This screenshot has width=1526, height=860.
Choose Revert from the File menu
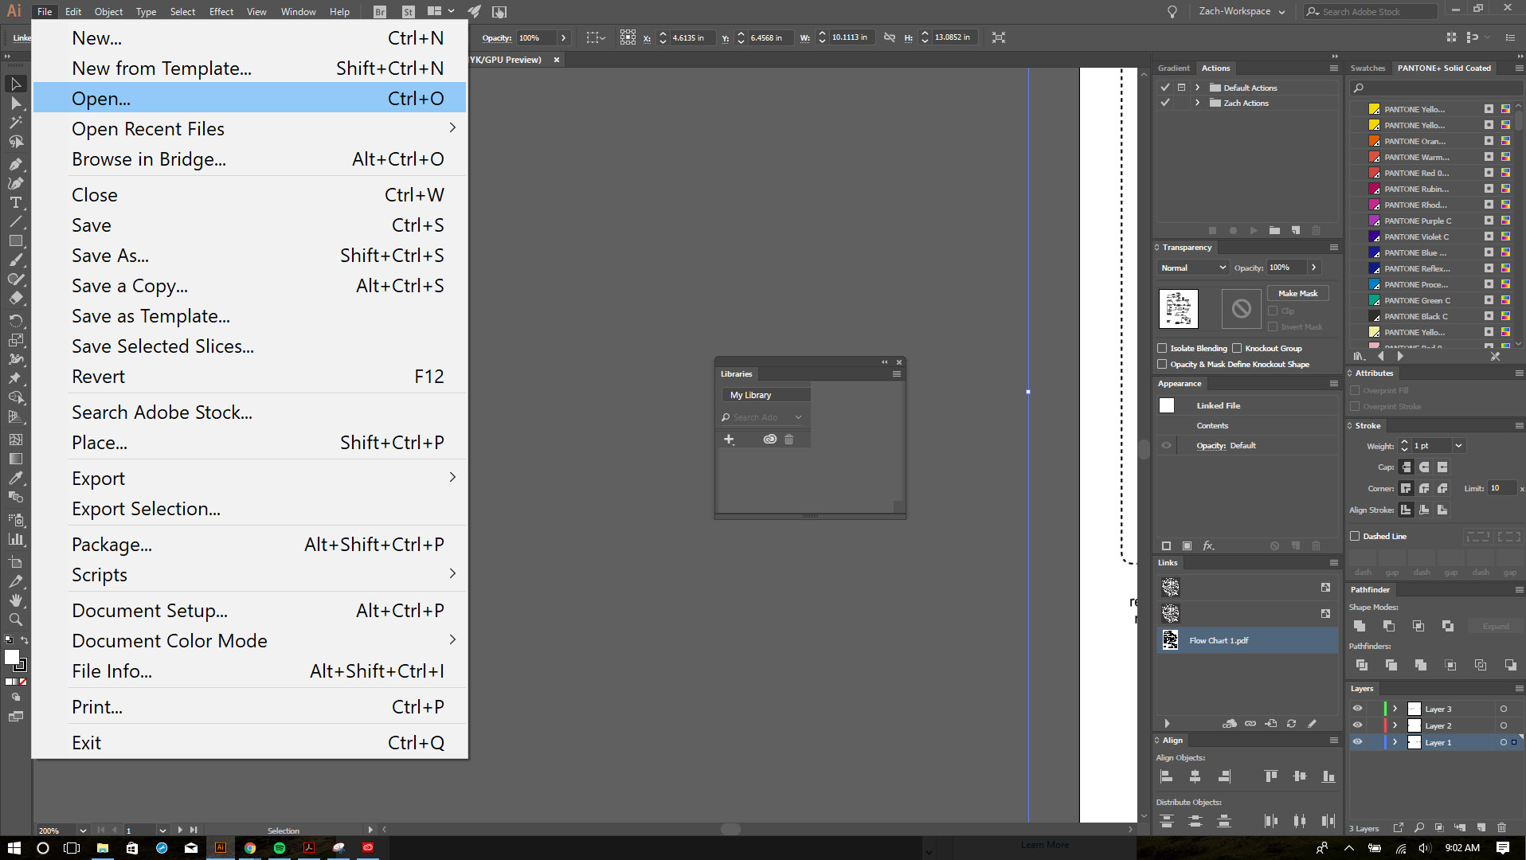point(98,376)
